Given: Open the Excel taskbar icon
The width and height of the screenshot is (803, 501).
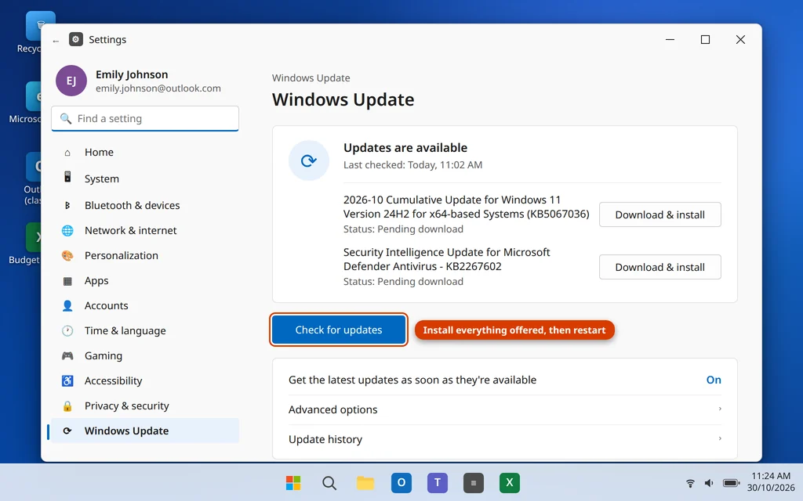Looking at the screenshot, I should (x=510, y=482).
